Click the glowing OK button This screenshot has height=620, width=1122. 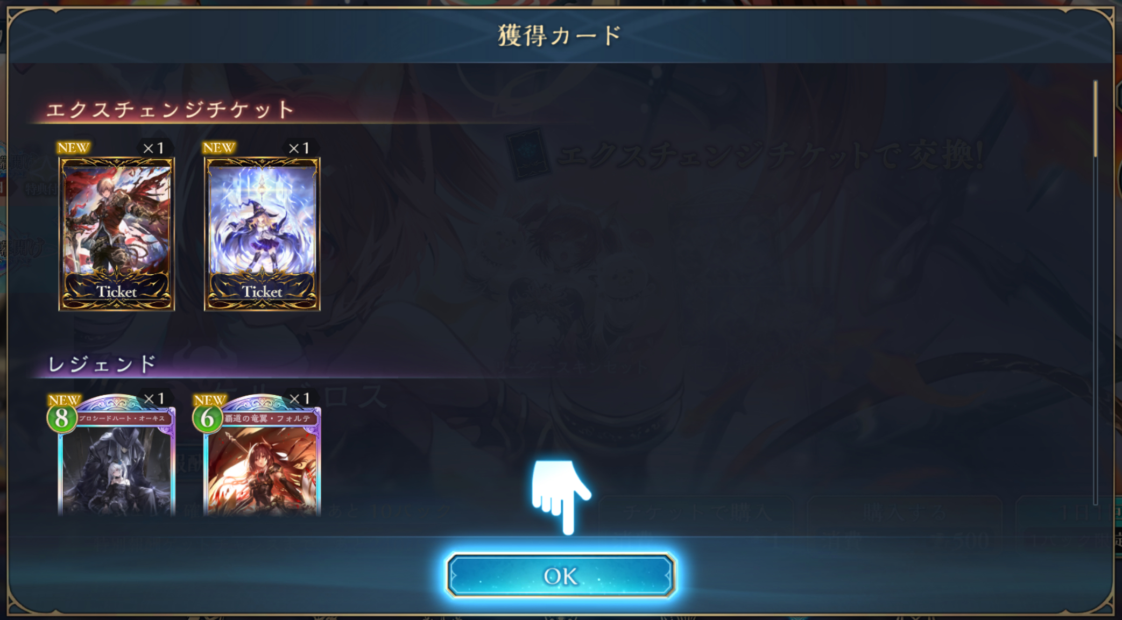(561, 575)
